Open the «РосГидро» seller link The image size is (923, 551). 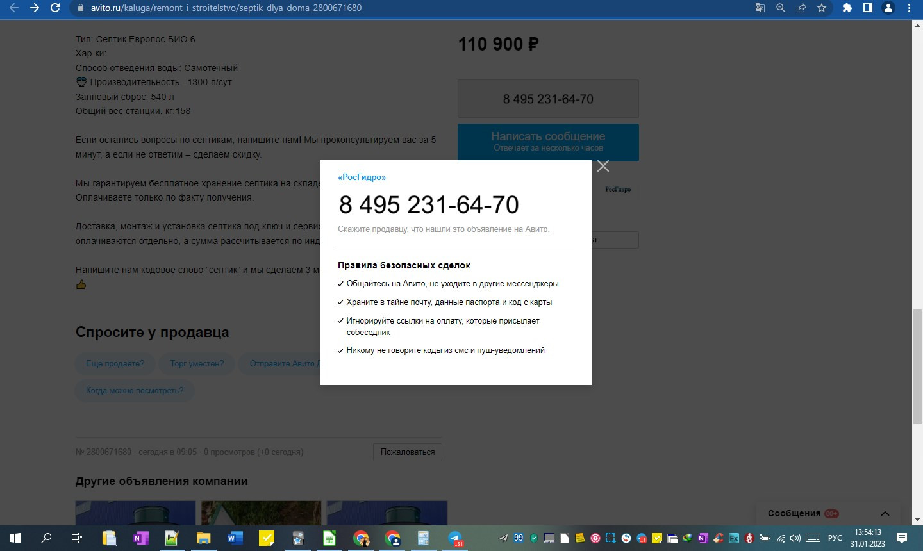tap(362, 177)
